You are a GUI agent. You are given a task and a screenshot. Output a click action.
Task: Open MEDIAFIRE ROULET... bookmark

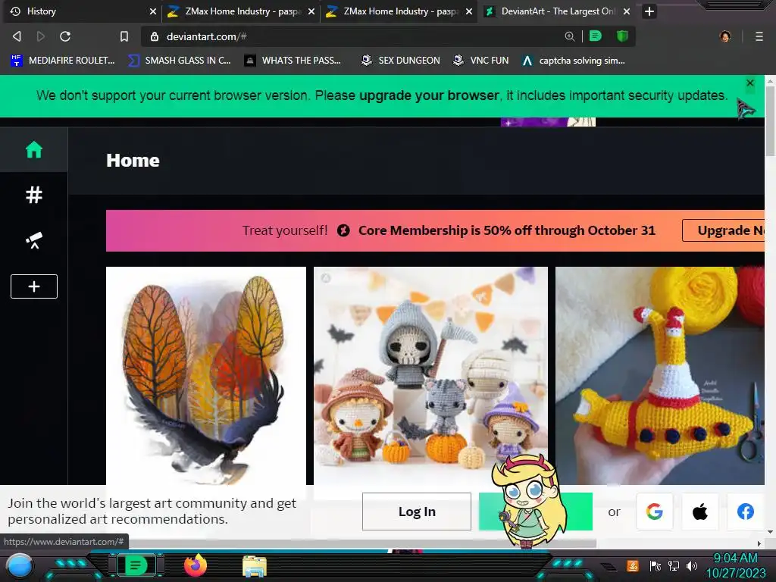point(63,61)
